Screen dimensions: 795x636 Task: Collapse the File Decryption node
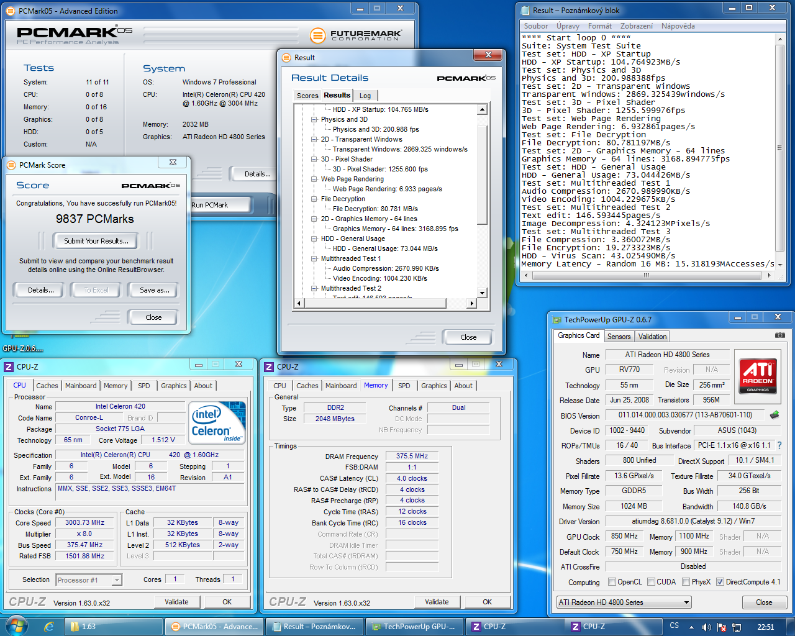314,199
